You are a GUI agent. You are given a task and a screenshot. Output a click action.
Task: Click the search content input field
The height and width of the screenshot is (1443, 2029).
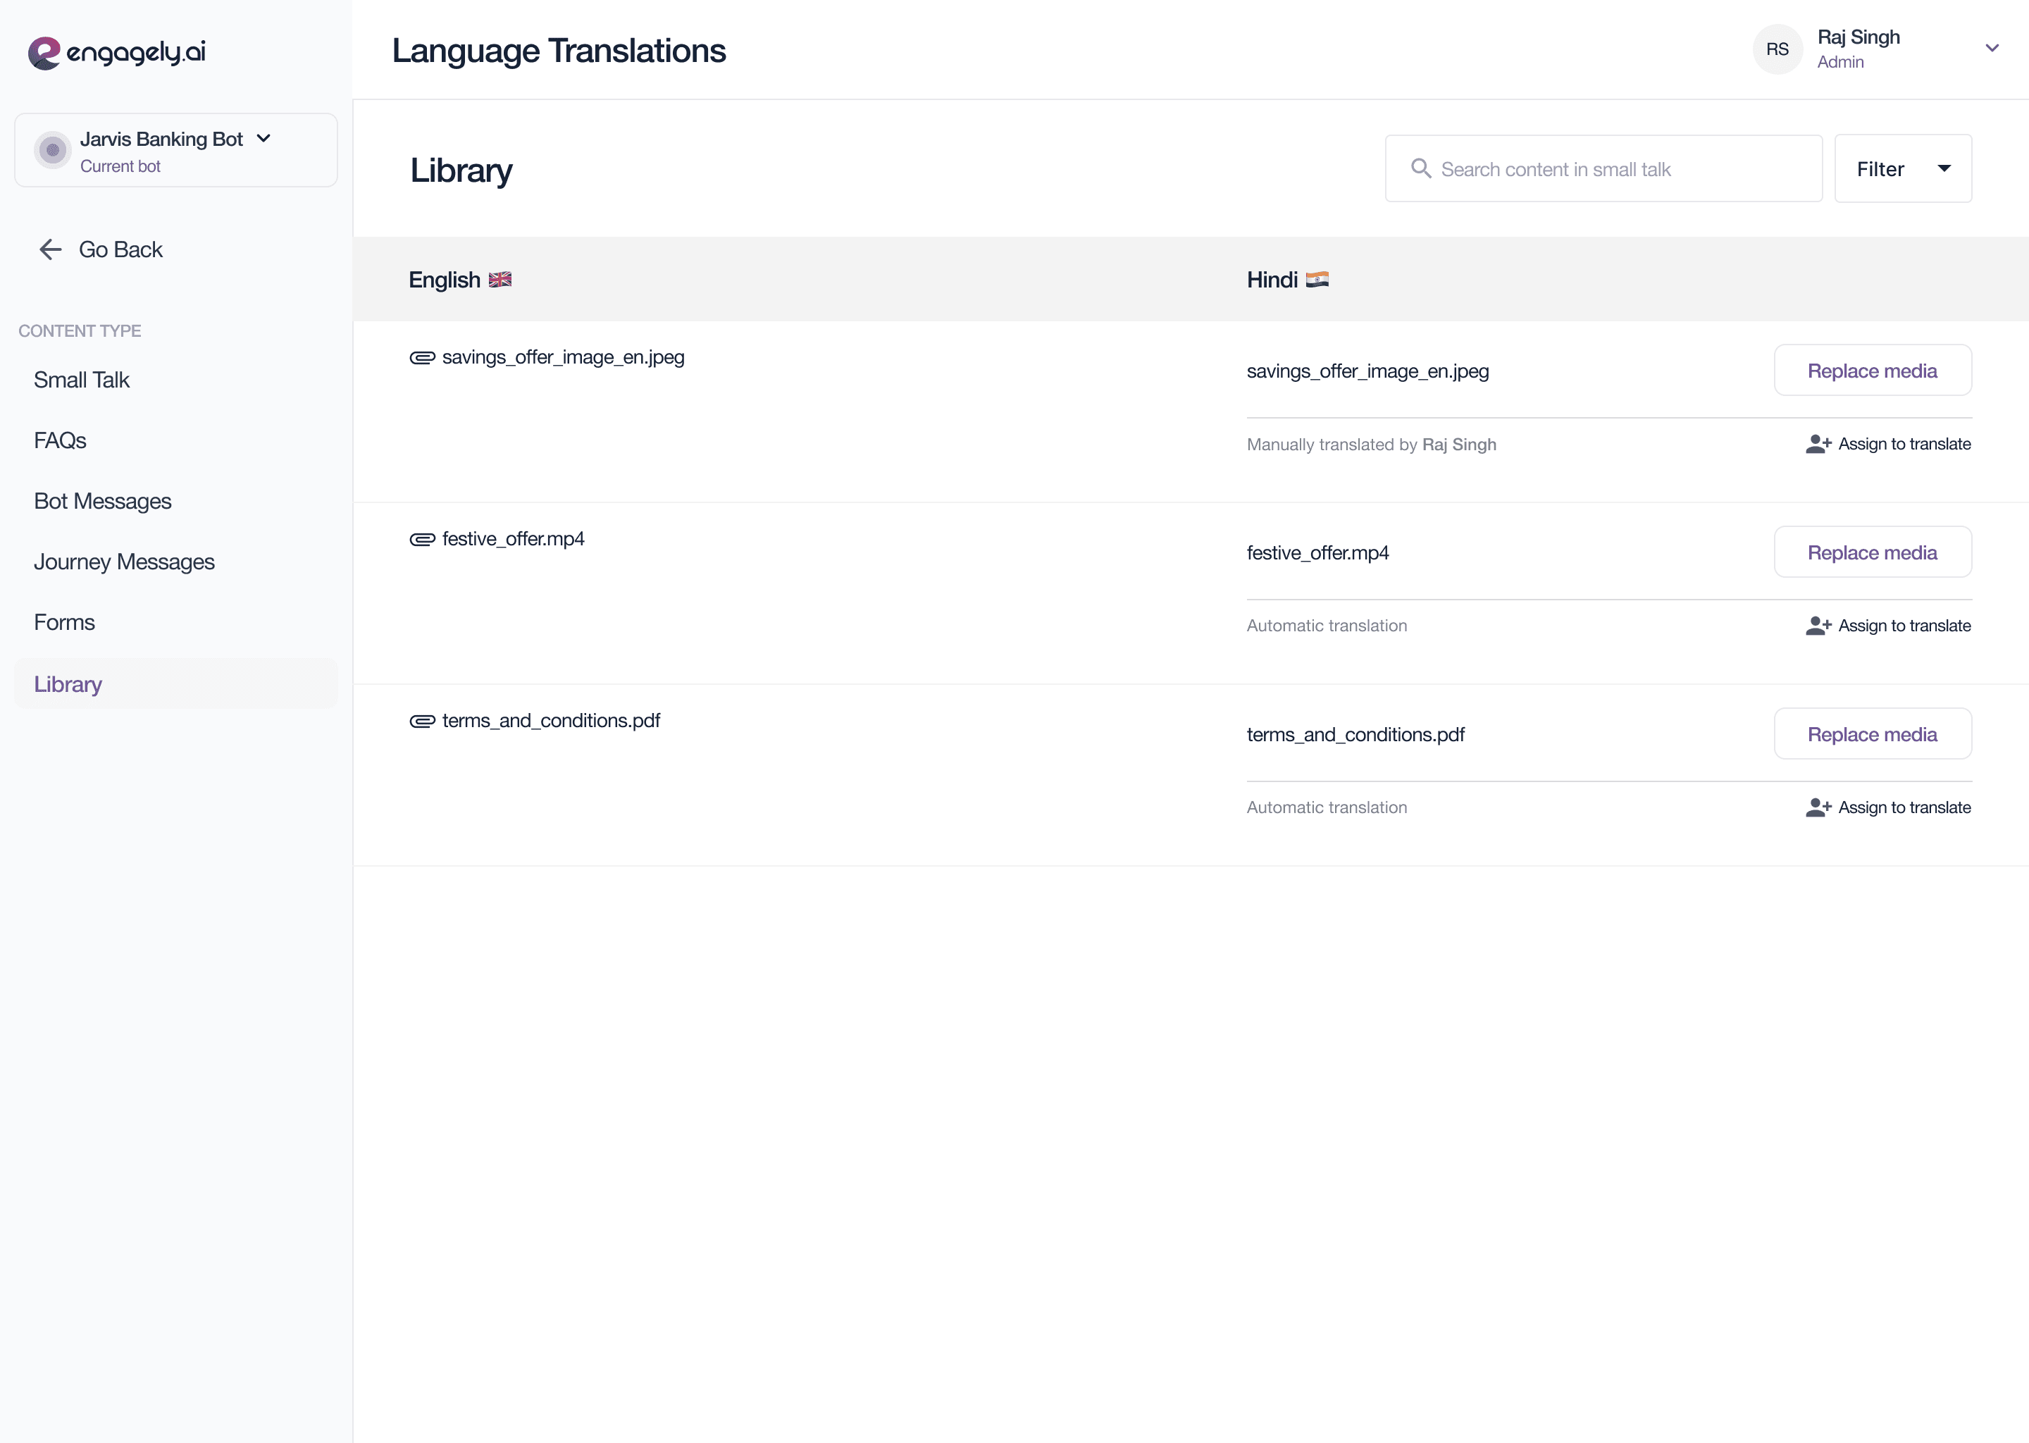(1617, 169)
